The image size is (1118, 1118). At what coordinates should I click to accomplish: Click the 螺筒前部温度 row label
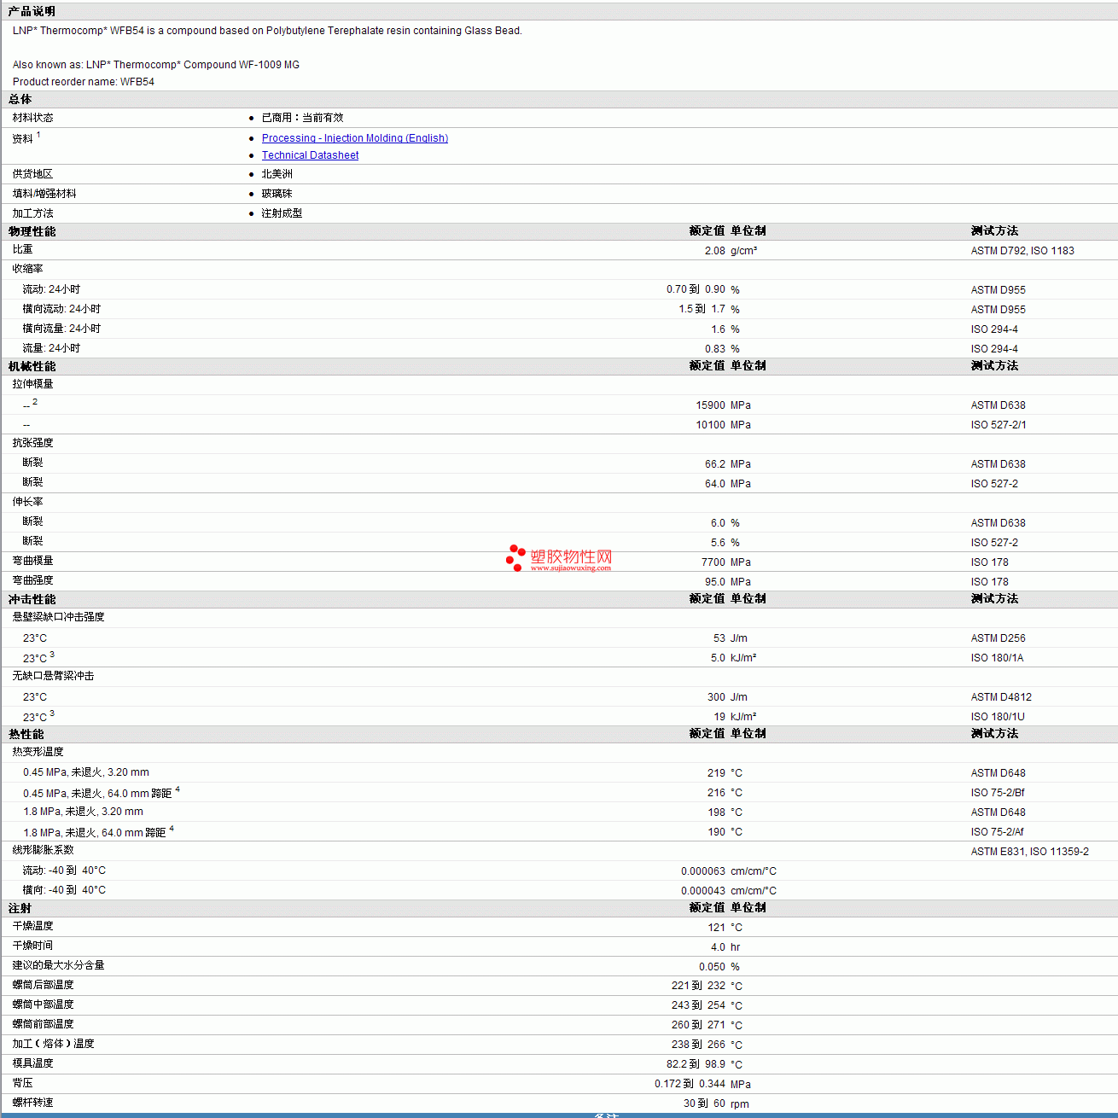pos(43,1024)
